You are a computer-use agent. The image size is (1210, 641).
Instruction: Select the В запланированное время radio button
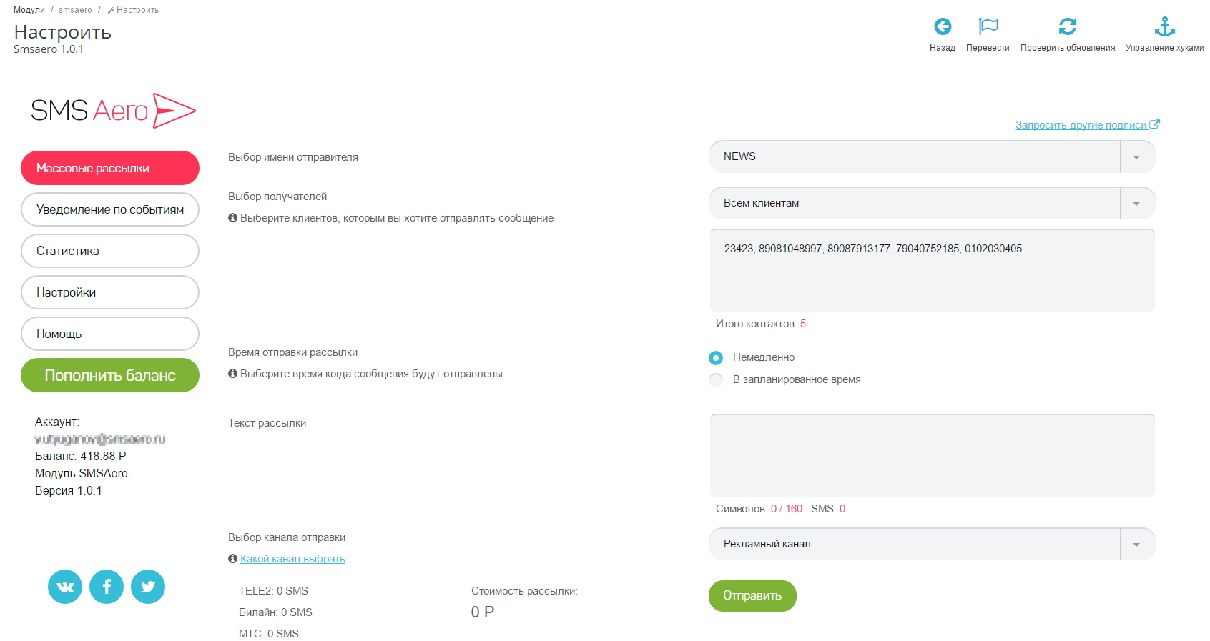coord(716,379)
